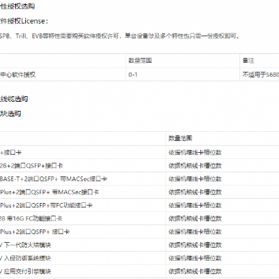Viewport: 279px width, 279px height.
Task: Open the '线缆选购' section heading
Action: (14, 99)
